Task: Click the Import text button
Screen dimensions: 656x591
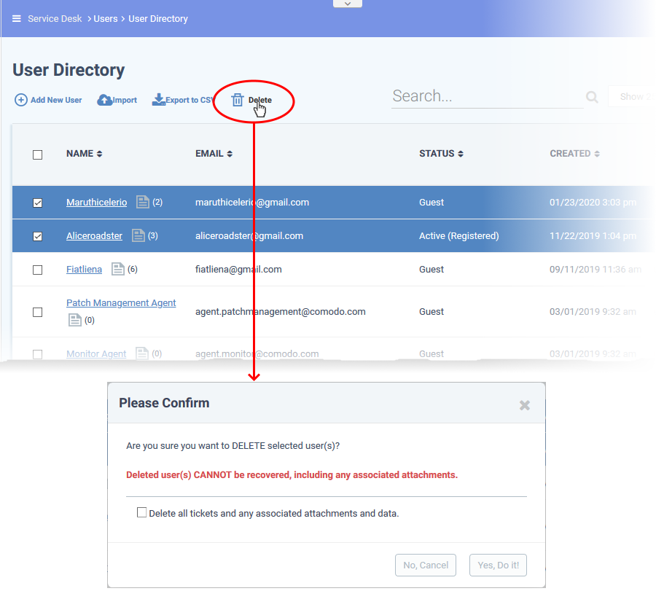Action: pos(125,100)
